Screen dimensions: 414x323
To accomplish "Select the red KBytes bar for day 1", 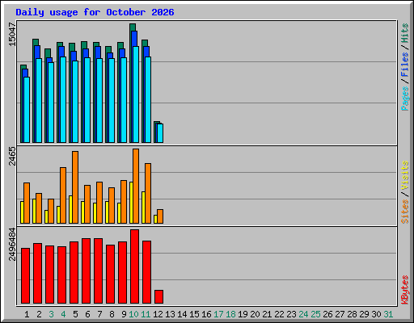I will 26,276.
